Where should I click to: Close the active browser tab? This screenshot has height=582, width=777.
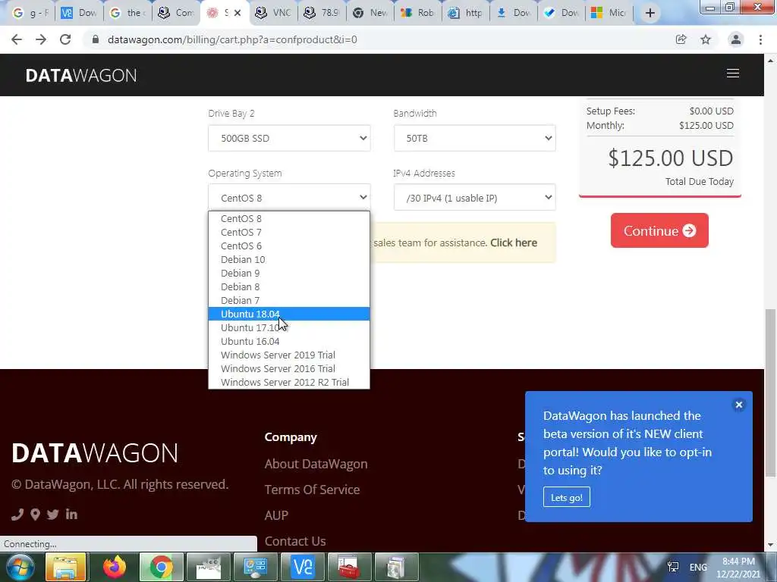point(238,13)
